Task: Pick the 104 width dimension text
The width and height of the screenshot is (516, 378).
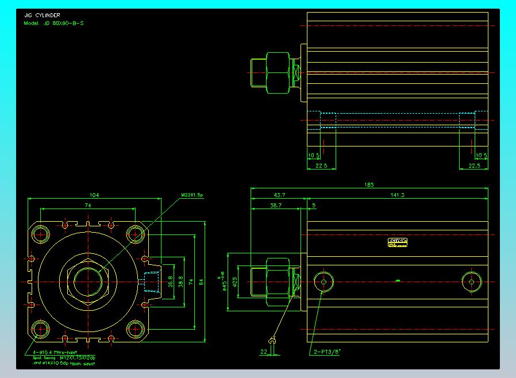Action: (x=94, y=195)
